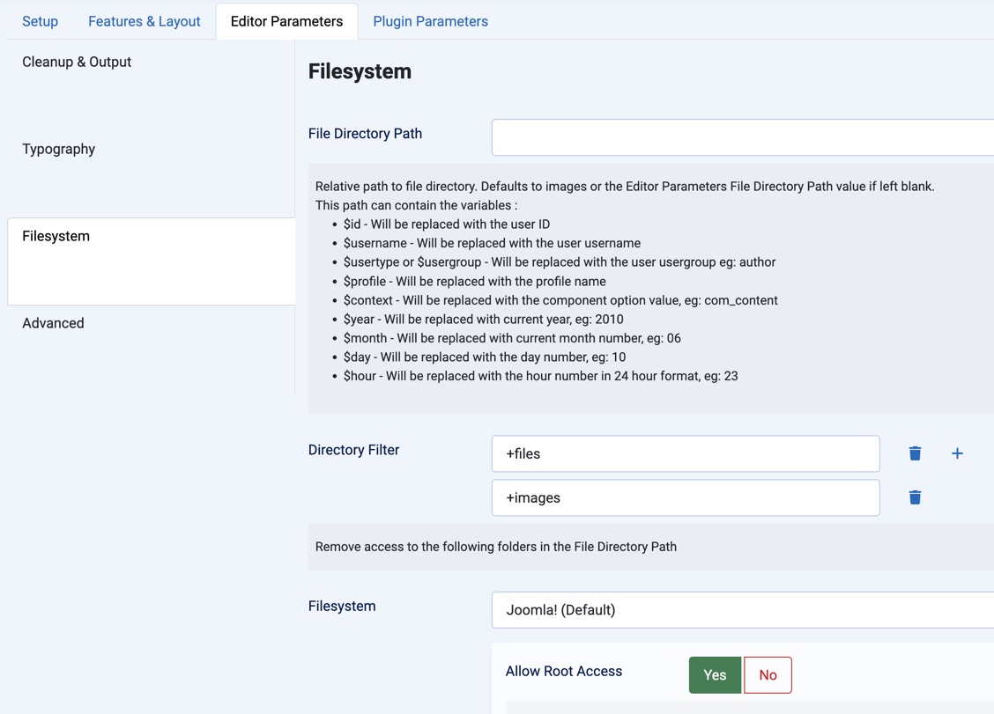Go to the Plugin Parameters tab

pos(430,21)
